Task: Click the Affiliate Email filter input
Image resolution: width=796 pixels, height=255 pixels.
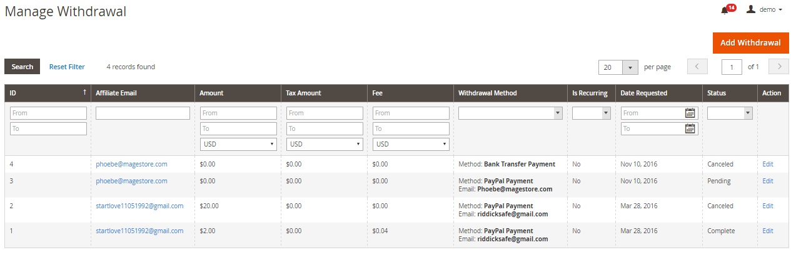Action: coord(143,113)
